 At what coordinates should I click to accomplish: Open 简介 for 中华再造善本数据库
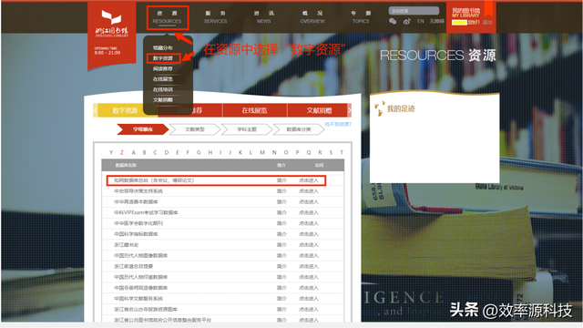pyautogui.click(x=281, y=202)
